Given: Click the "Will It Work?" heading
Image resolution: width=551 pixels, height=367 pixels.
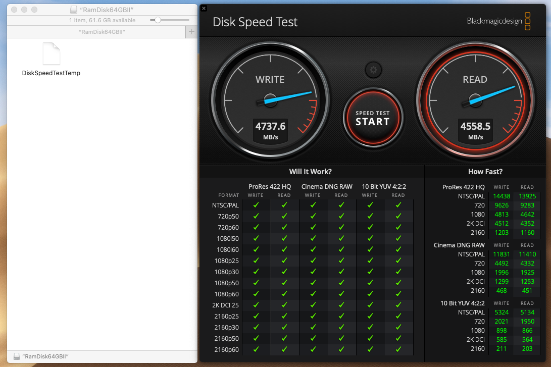Looking at the screenshot, I should point(310,172).
